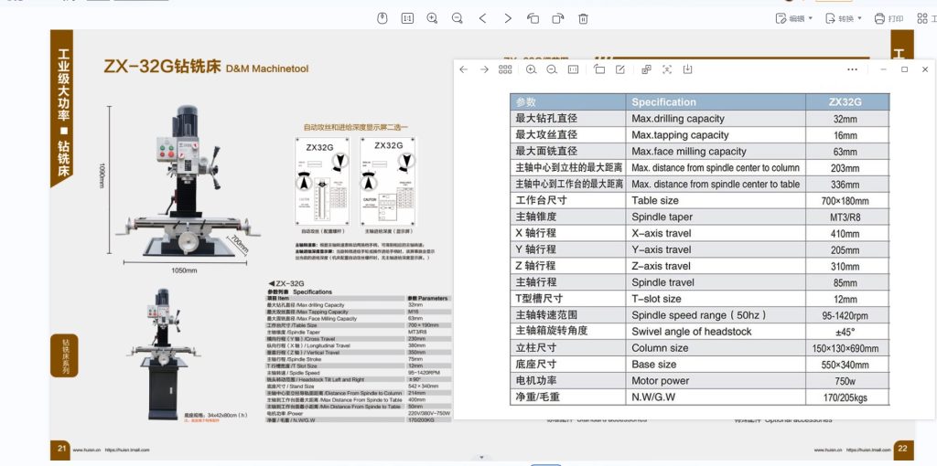Screen dimensions: 937x466
Task: Open the three-dot more options menu
Action: pyautogui.click(x=852, y=69)
